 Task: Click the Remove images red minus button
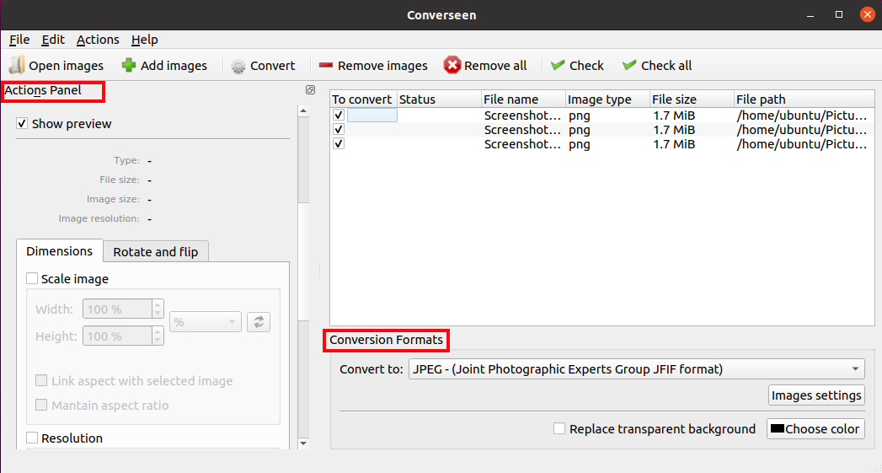tap(372, 66)
